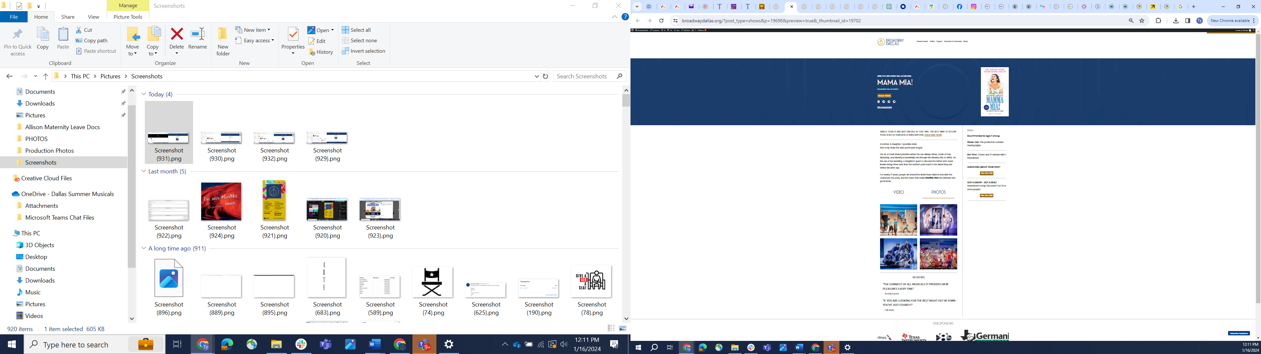Open File Explorer Help question mark
The width and height of the screenshot is (1261, 354).
click(625, 17)
